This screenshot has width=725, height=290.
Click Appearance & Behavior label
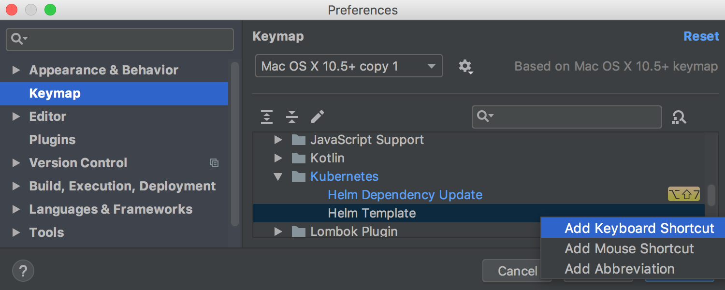point(103,70)
